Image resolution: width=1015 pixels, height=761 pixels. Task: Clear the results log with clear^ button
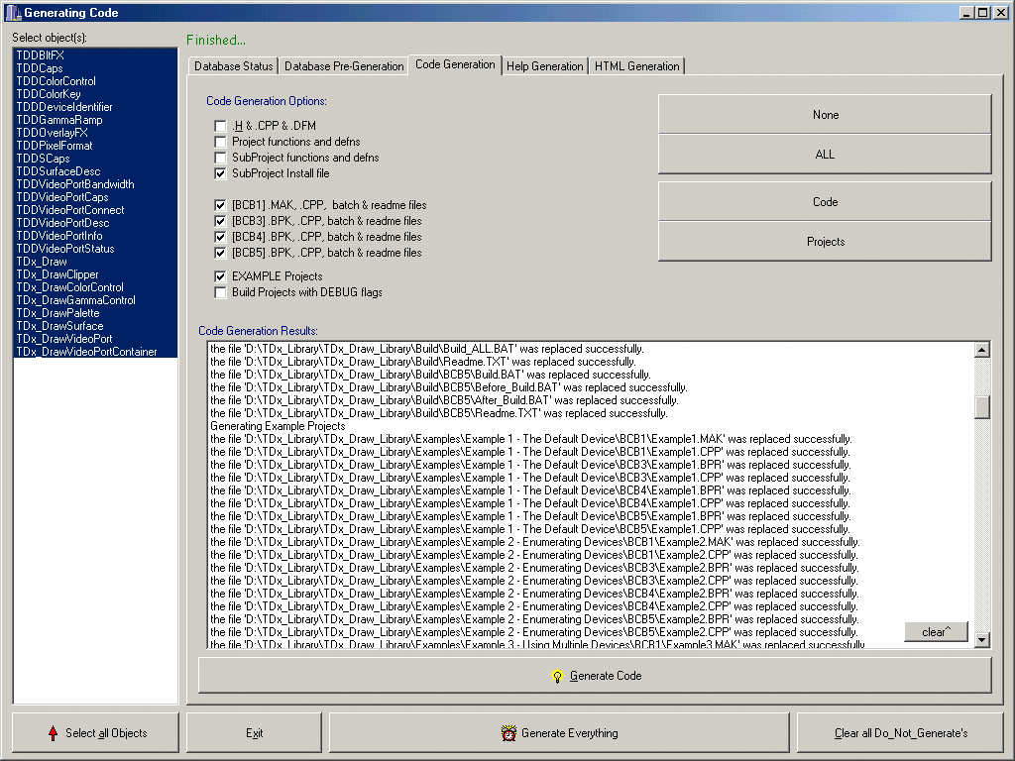tap(935, 632)
